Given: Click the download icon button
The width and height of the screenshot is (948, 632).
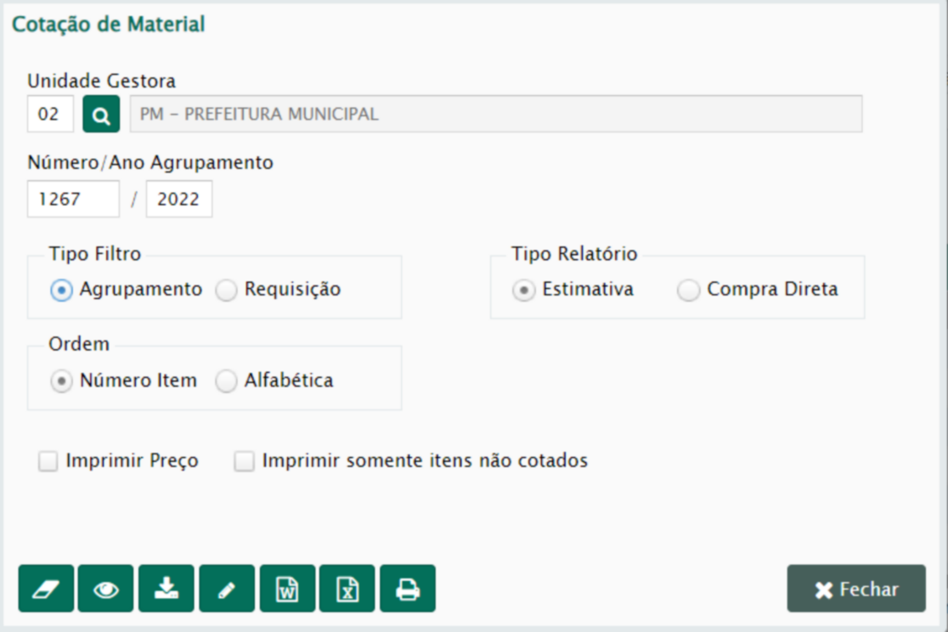Looking at the screenshot, I should [166, 589].
